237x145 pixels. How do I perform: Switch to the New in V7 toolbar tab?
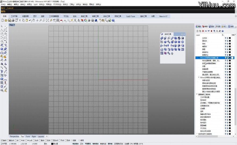pyautogui.click(x=163, y=16)
